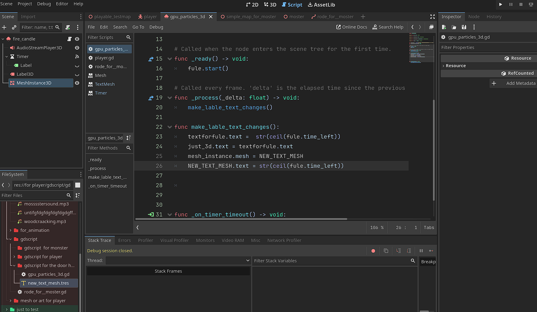
Task: Copy the debugger error icon
Action: point(386,251)
